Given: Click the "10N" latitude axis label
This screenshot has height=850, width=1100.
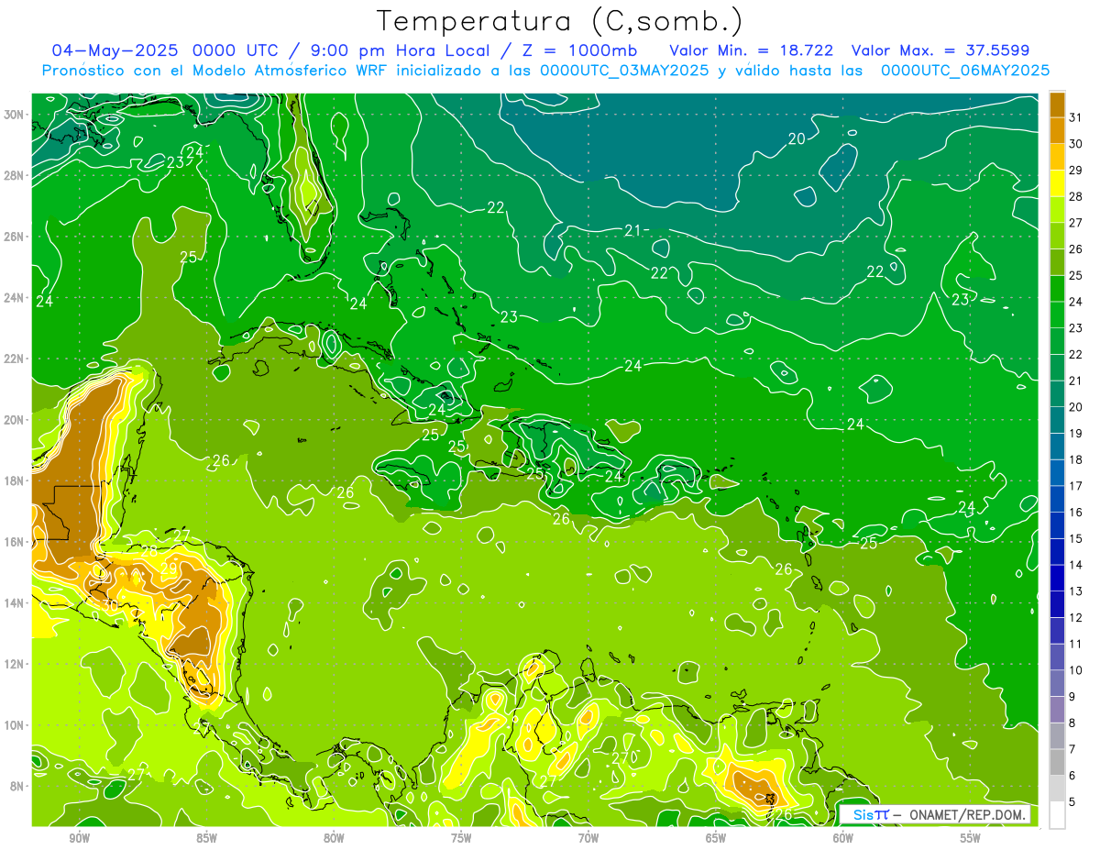Looking at the screenshot, I should point(13,724).
